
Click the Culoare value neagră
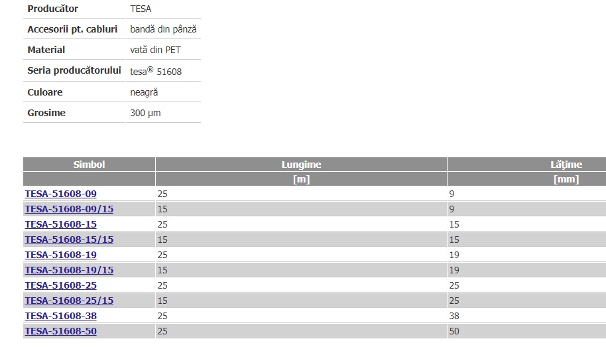[x=144, y=92]
